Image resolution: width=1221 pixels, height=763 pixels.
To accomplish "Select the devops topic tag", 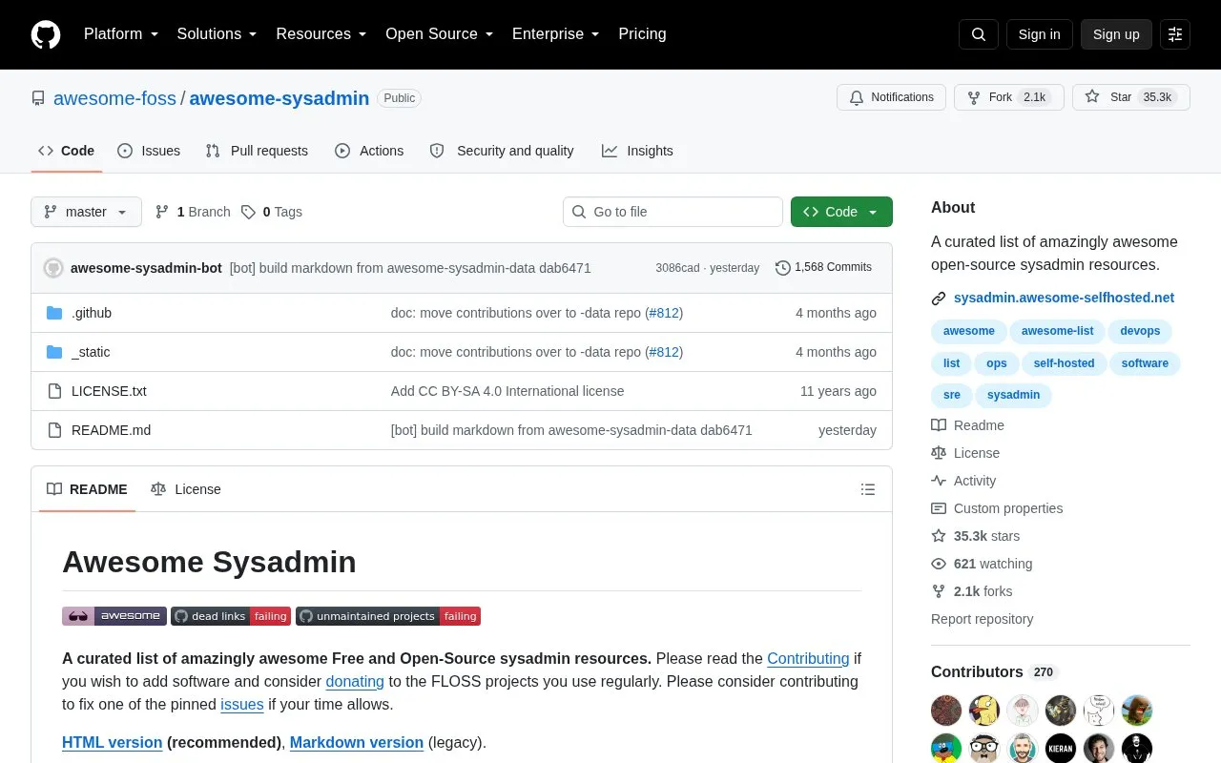I will pyautogui.click(x=1140, y=331).
